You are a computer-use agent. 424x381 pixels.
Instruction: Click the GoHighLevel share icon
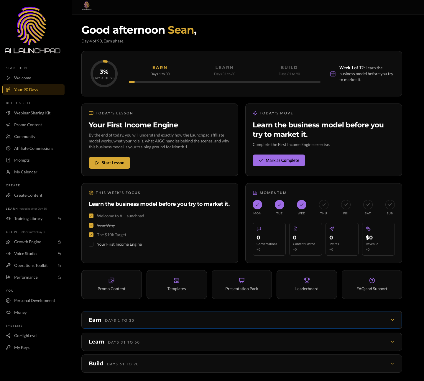(8, 336)
